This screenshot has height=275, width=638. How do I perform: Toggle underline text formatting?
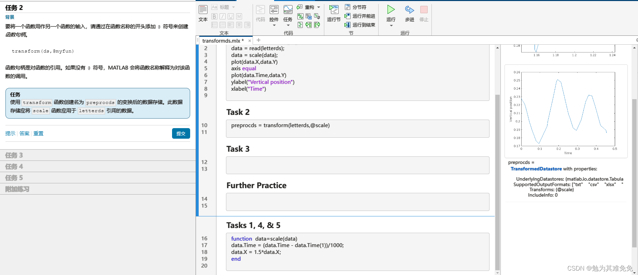231,16
